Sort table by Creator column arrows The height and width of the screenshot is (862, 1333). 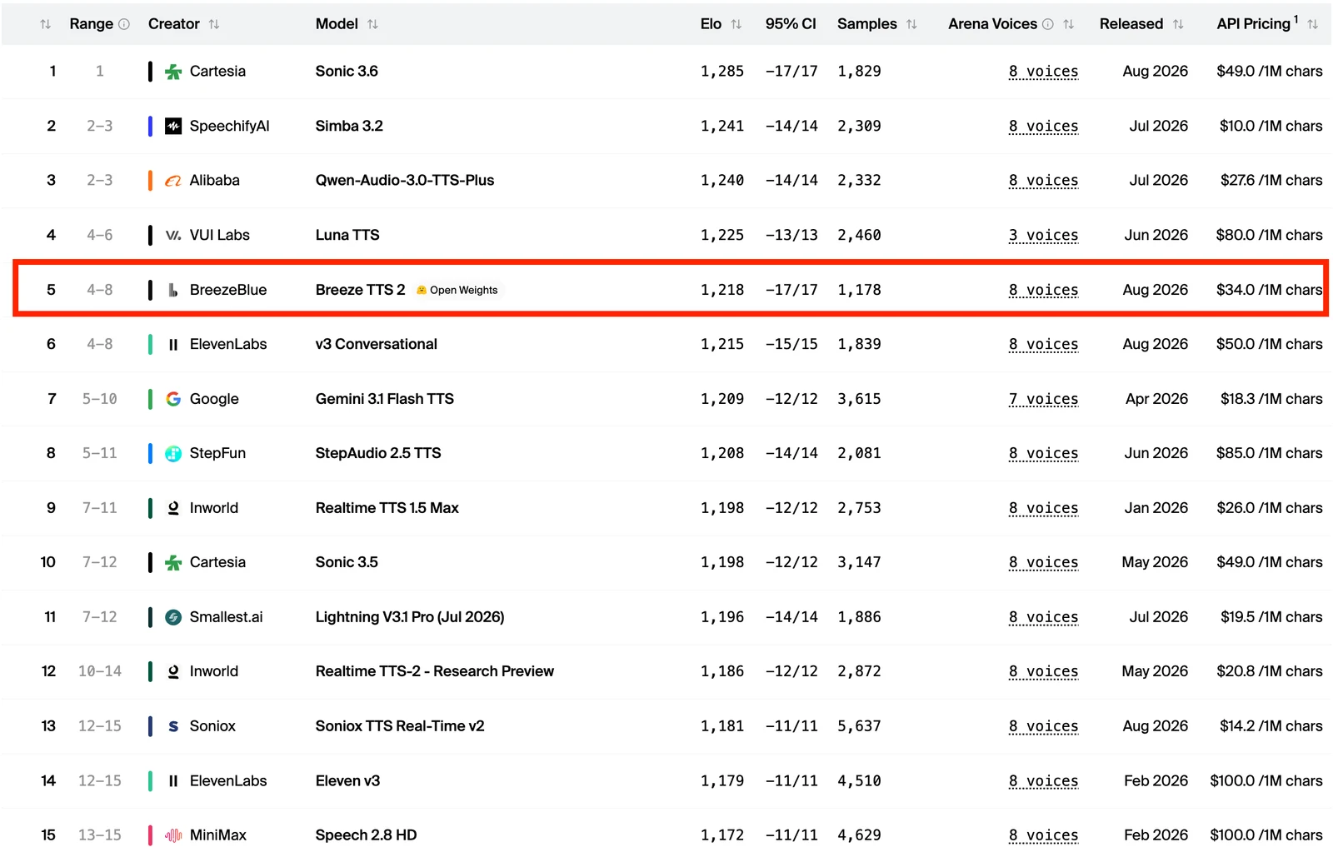(214, 24)
